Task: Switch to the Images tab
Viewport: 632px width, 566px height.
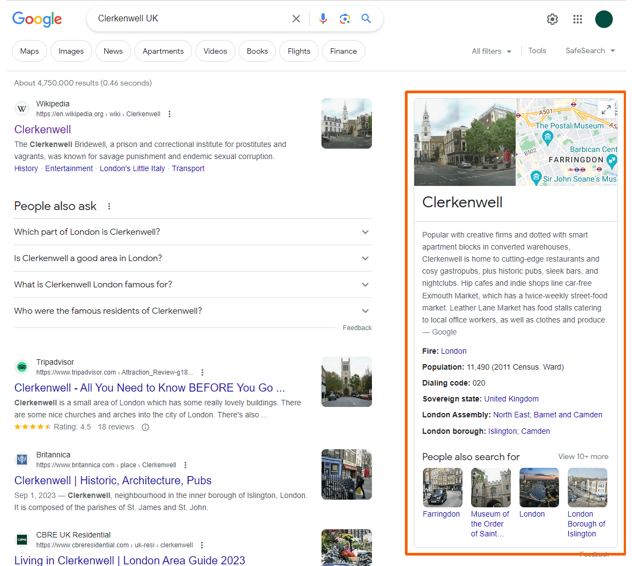Action: coord(71,51)
